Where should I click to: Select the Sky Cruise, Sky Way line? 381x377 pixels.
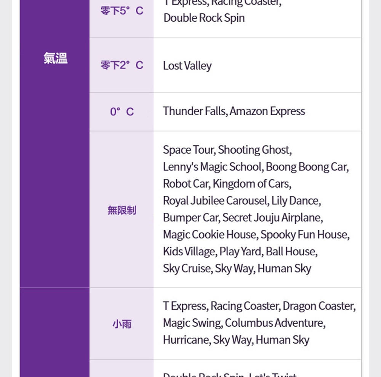[x=237, y=268]
